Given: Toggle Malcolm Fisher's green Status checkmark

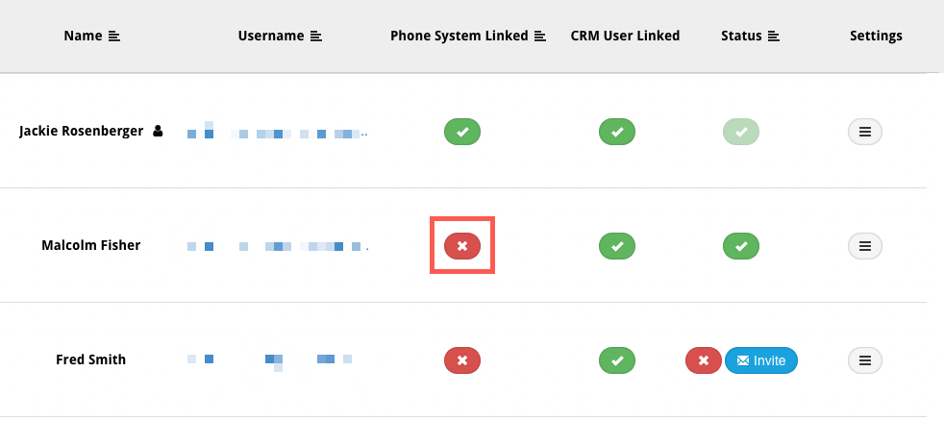Looking at the screenshot, I should [741, 246].
